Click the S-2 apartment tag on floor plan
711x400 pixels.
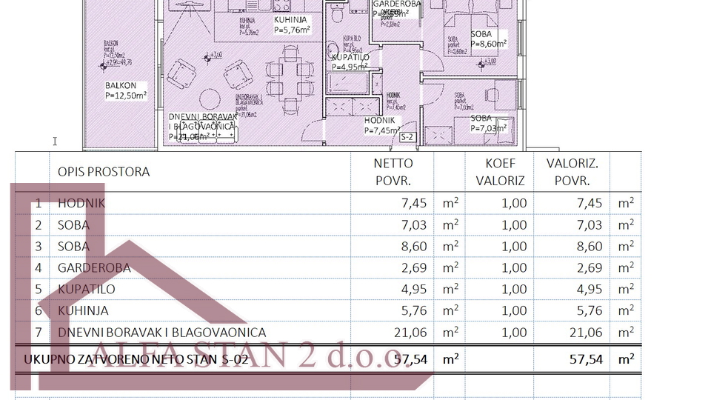tap(407, 138)
